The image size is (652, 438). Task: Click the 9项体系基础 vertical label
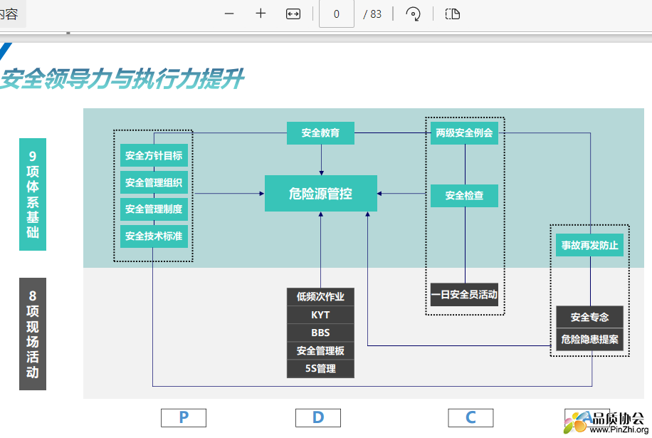[33, 194]
